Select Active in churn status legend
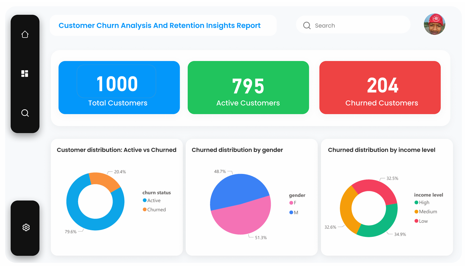This screenshot has width=465, height=266. click(152, 200)
